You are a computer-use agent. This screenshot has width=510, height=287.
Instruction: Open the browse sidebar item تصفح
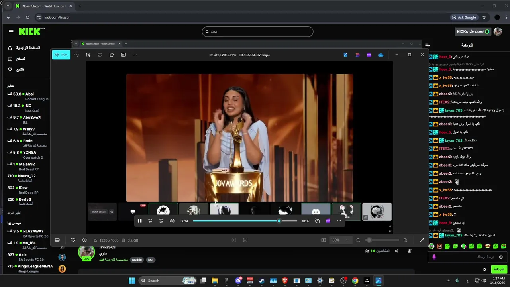click(17, 59)
